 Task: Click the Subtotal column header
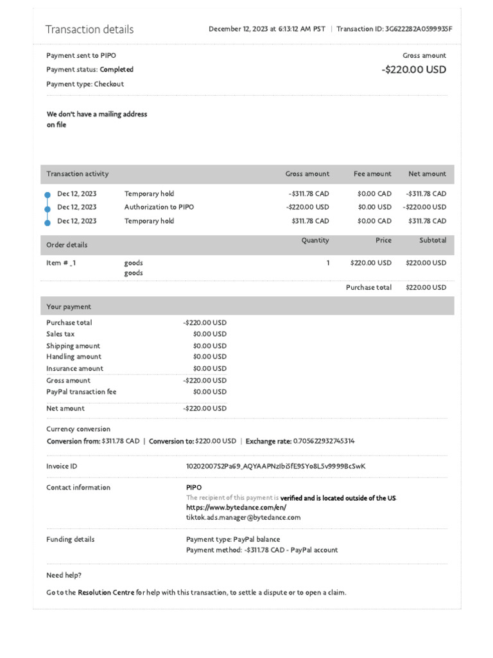433,240
